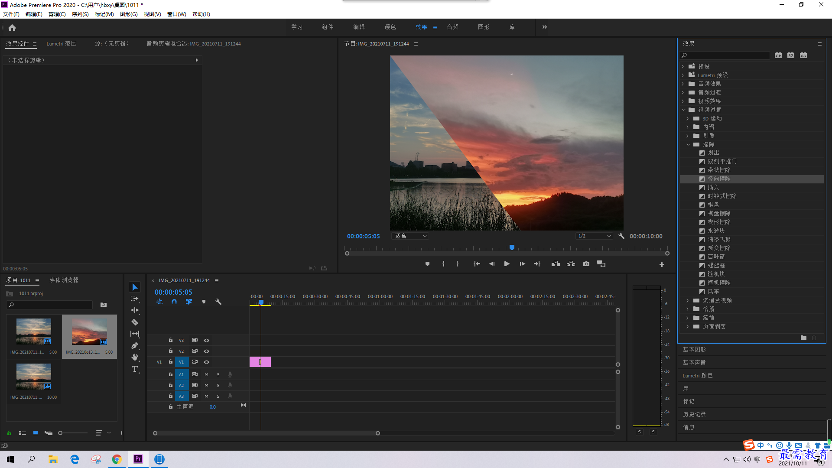Switch to the 编辑 workspace
The width and height of the screenshot is (832, 468).
pyautogui.click(x=359, y=27)
